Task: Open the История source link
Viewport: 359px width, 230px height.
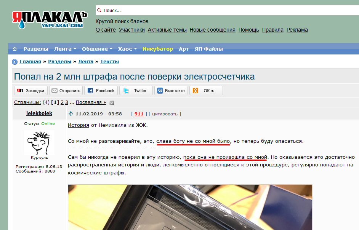Action: [x=78, y=125]
